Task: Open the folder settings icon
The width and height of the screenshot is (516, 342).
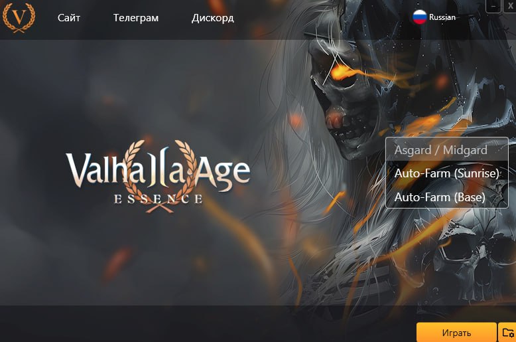Action: [x=507, y=333]
